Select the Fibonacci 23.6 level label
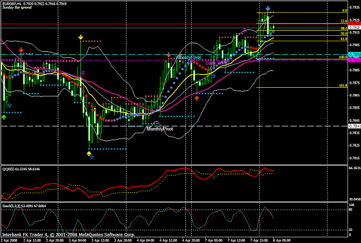 [344, 21]
